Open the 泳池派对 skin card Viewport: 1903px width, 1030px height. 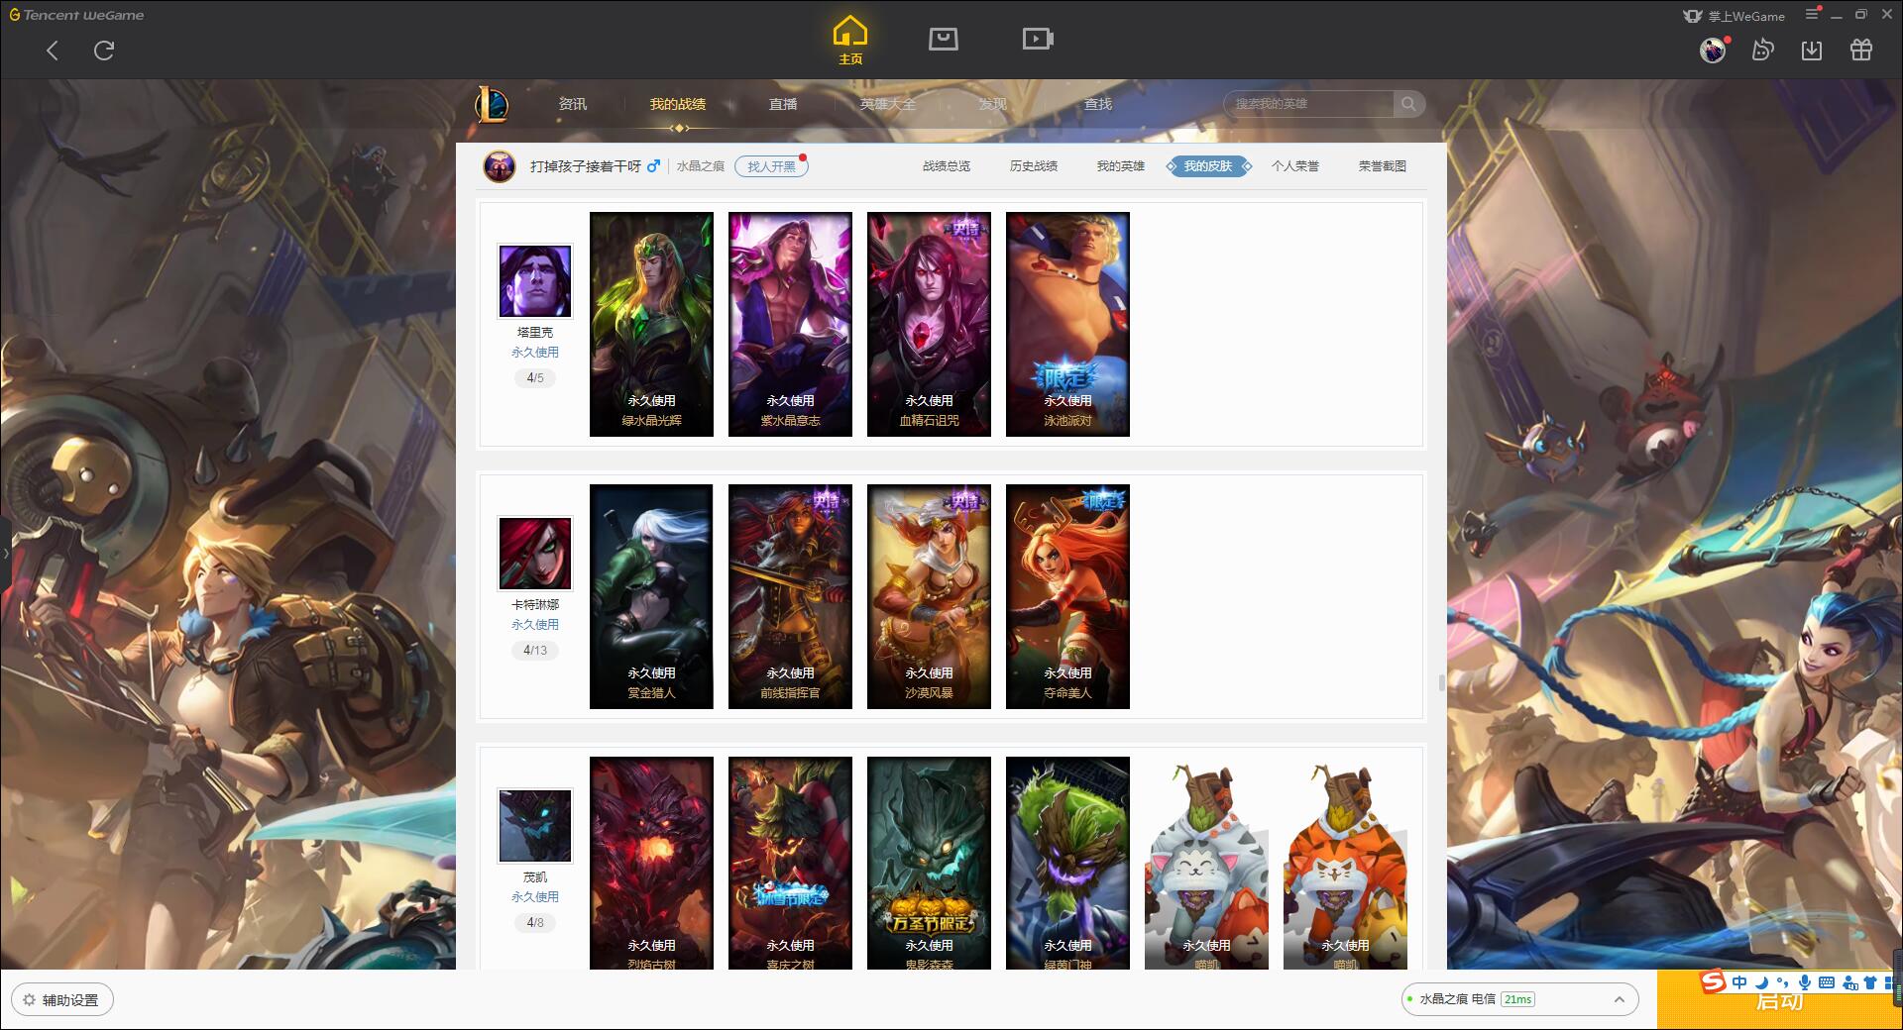tap(1067, 324)
